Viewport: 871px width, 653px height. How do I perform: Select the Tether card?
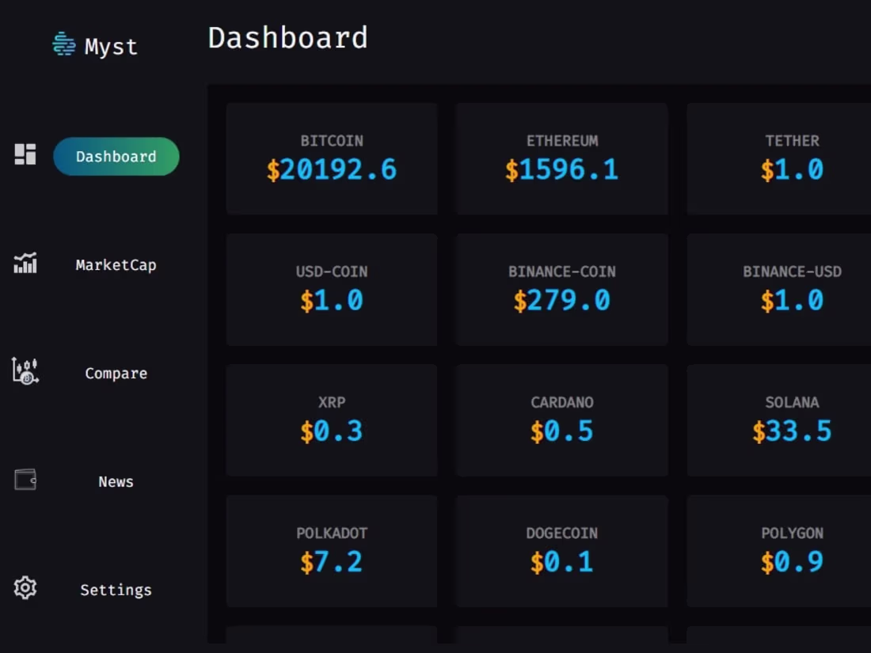[x=792, y=157]
